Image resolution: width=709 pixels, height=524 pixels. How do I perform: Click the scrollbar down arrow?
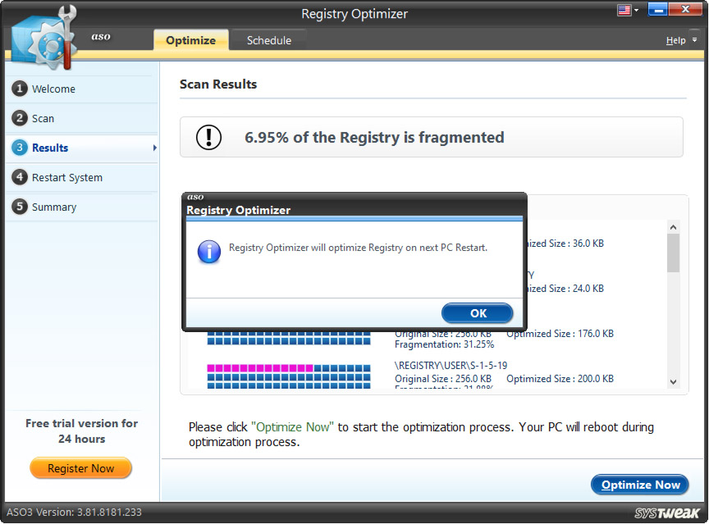674,382
